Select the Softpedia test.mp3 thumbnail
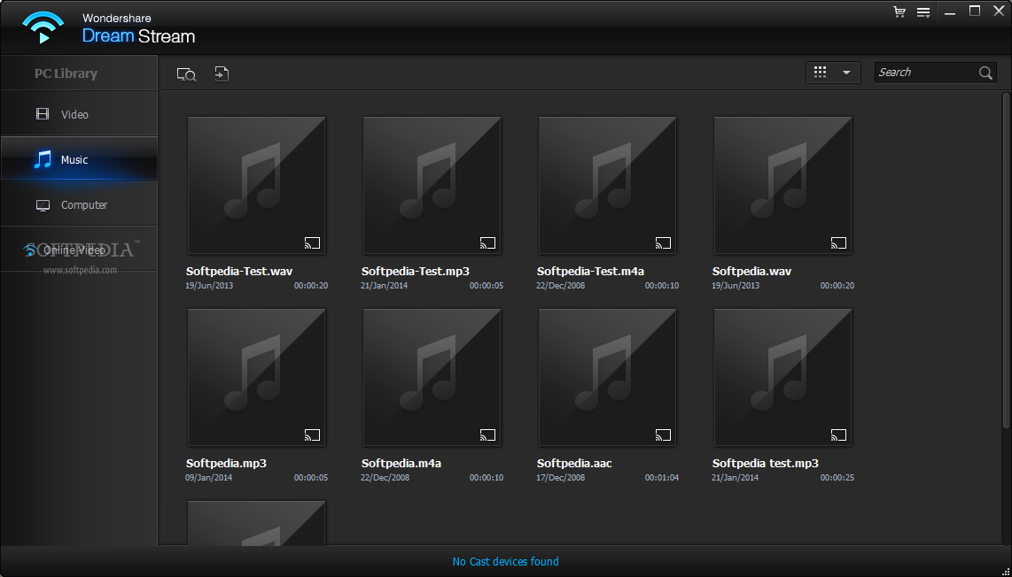1012x577 pixels. [x=782, y=377]
